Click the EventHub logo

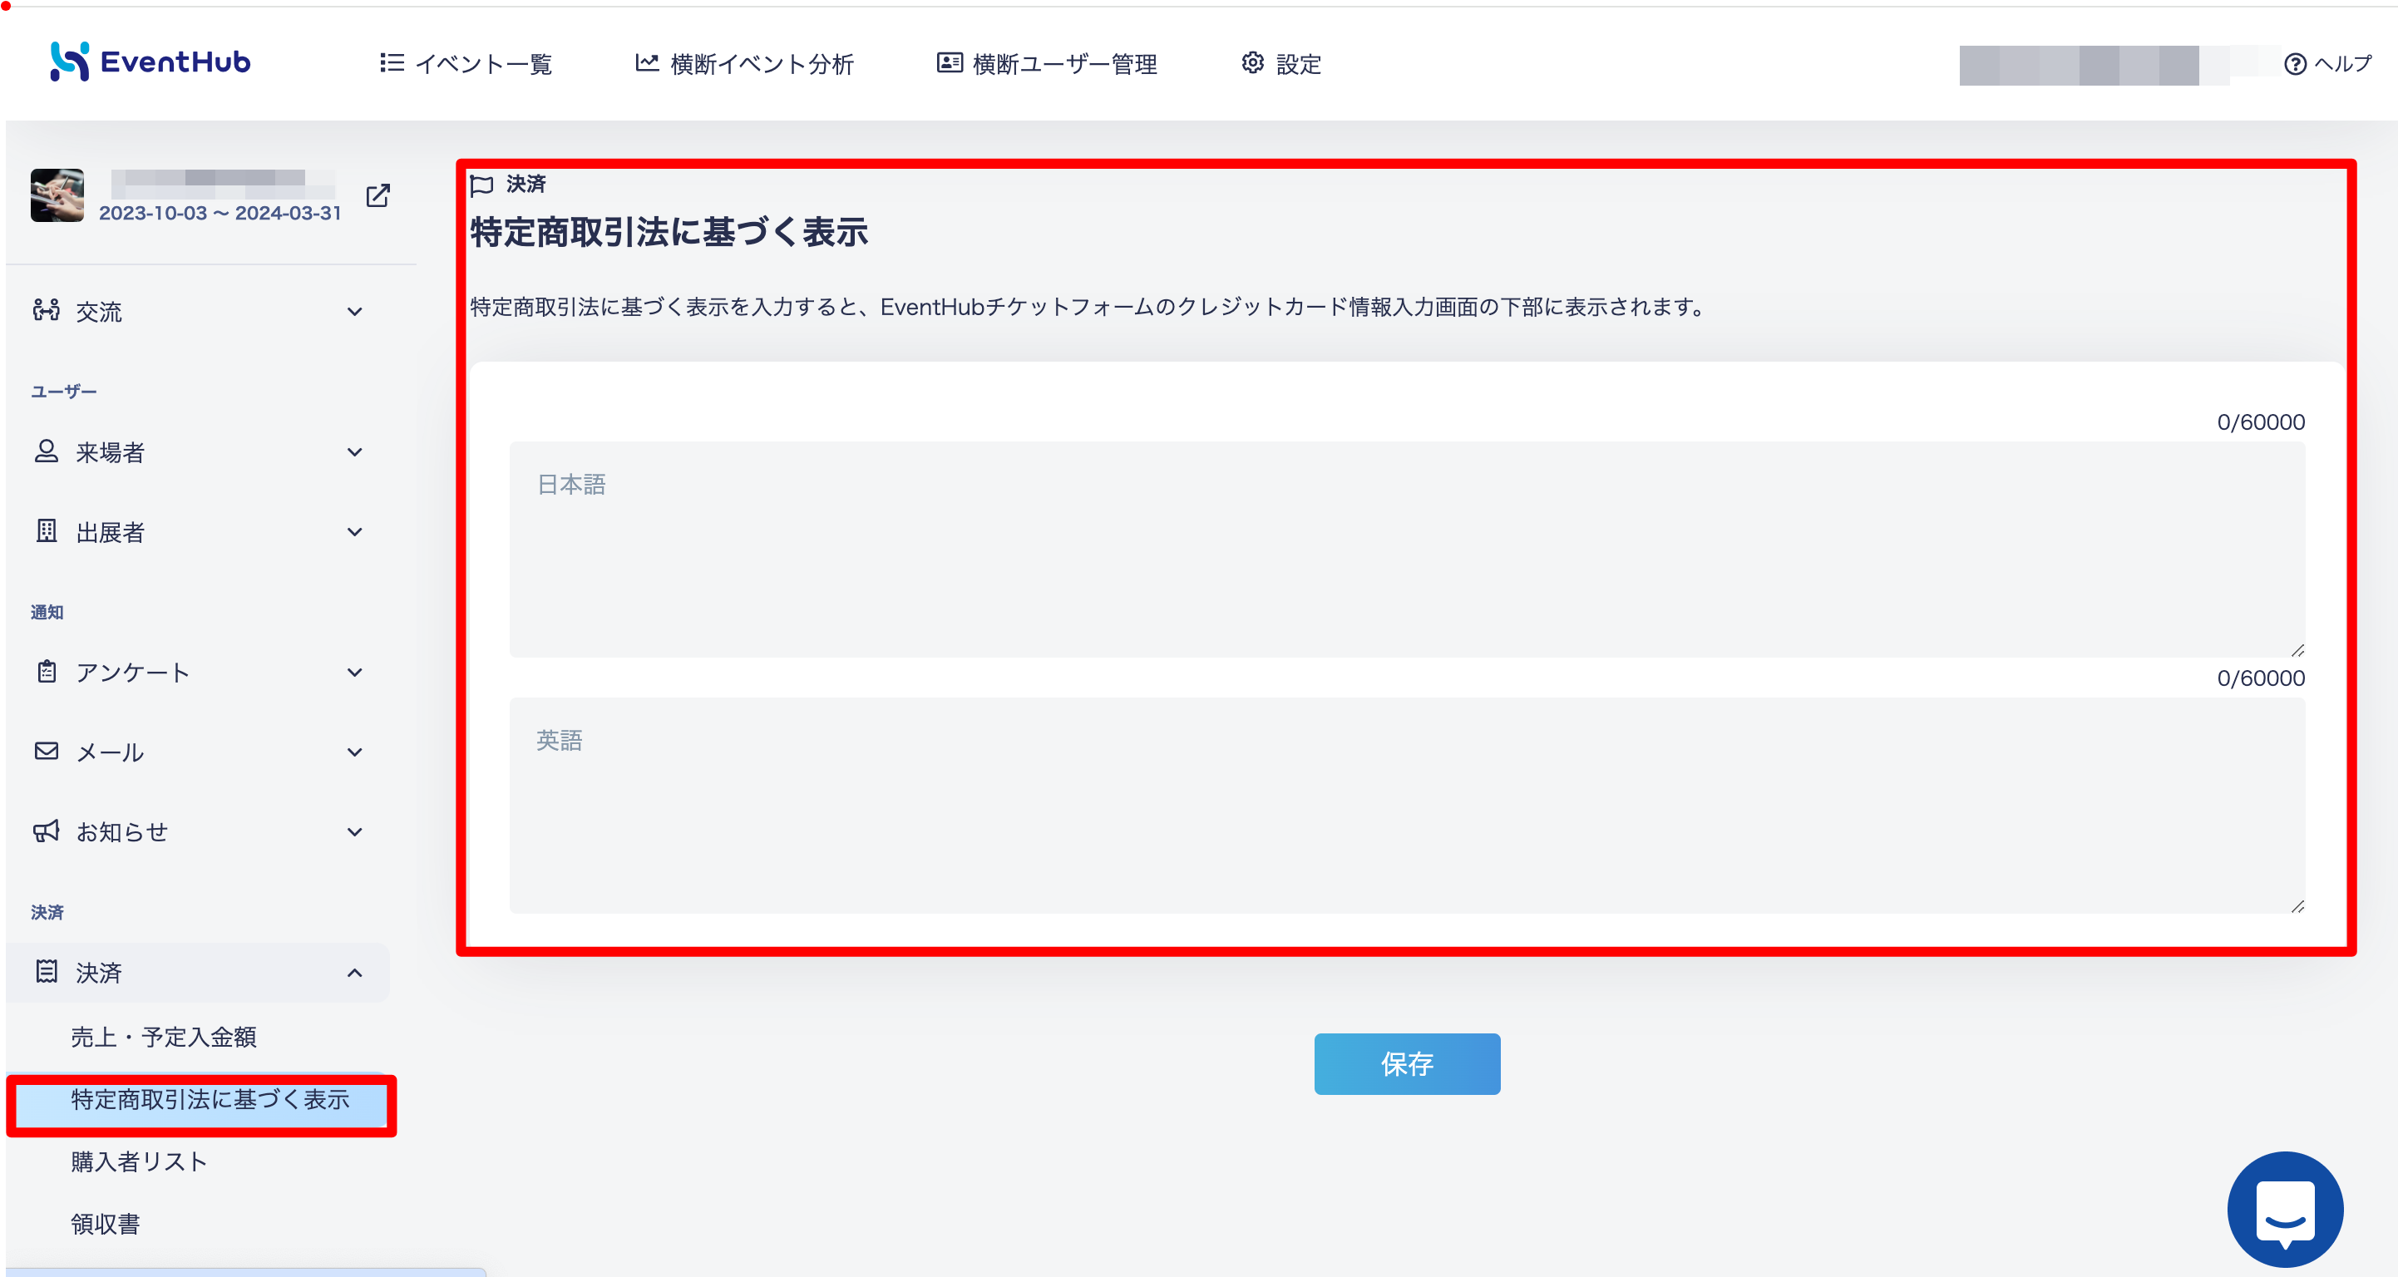click(x=150, y=62)
